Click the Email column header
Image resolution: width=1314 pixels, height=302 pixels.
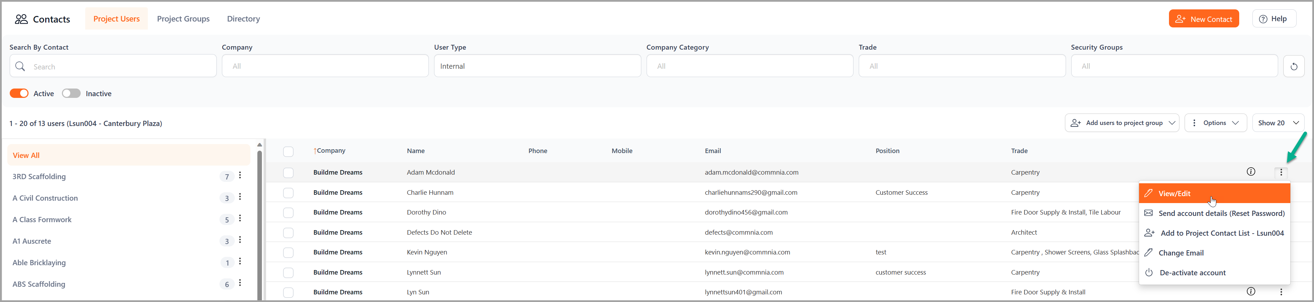pos(713,151)
